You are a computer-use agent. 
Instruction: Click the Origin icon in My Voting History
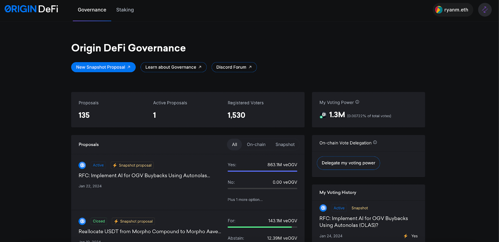pos(323,208)
